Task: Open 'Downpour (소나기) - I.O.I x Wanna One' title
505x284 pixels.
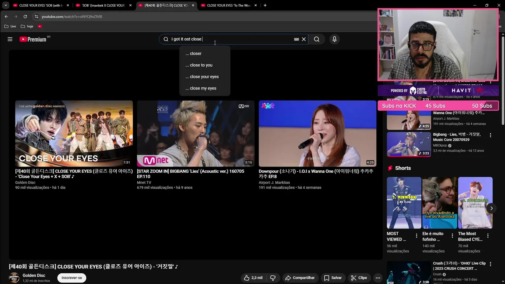Action: coord(316,174)
